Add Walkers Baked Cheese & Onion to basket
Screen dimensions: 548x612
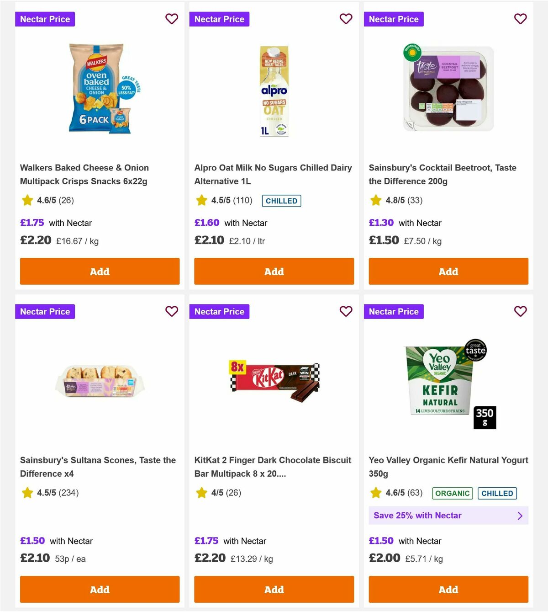pyautogui.click(x=100, y=271)
